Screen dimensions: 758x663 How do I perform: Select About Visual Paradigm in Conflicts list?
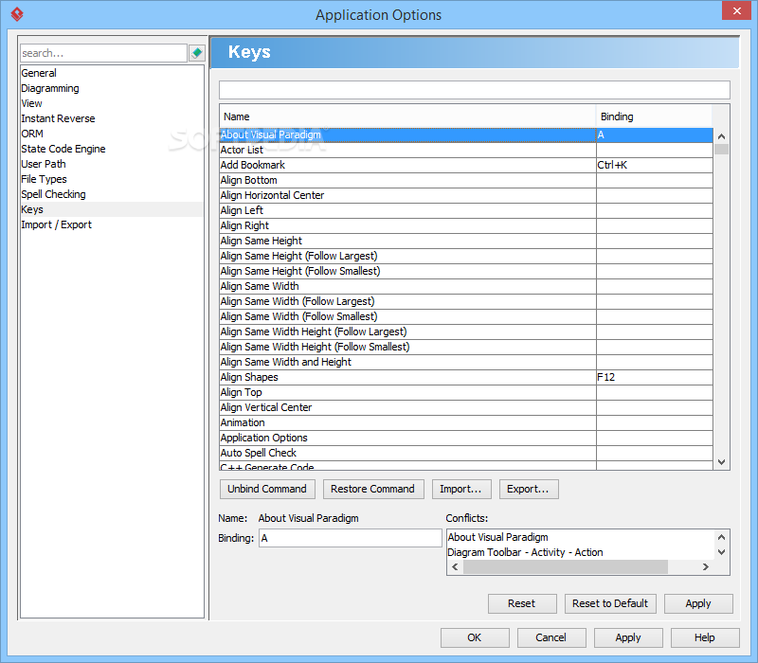tap(581, 537)
